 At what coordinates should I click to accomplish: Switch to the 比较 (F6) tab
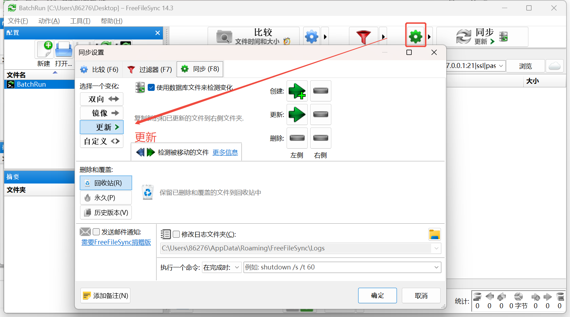(99, 69)
